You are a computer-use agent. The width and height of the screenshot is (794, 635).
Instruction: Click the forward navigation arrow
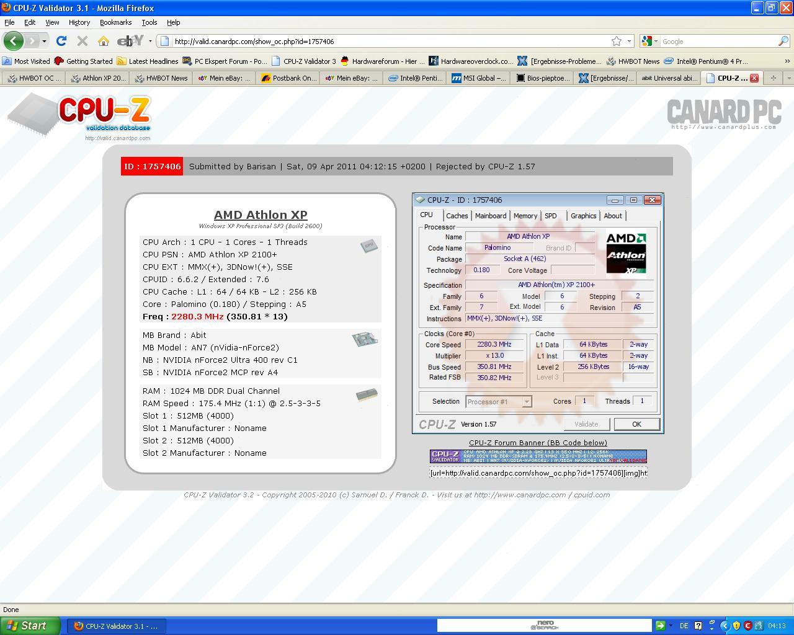(32, 41)
